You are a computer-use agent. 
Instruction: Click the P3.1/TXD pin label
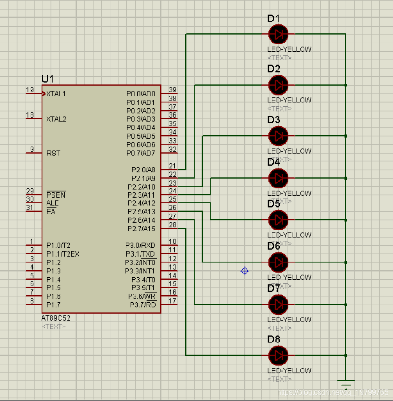click(140, 254)
